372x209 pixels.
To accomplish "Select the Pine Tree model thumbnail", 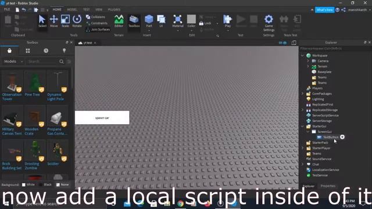I will [x=35, y=82].
